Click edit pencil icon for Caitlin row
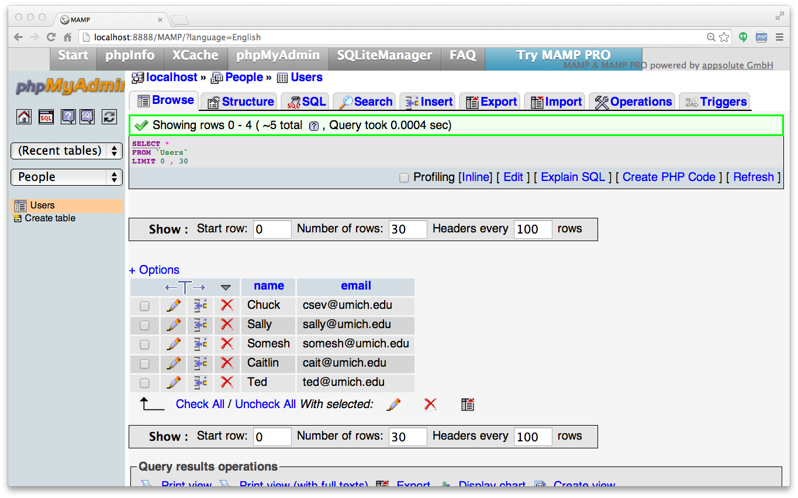798x498 pixels. point(174,363)
